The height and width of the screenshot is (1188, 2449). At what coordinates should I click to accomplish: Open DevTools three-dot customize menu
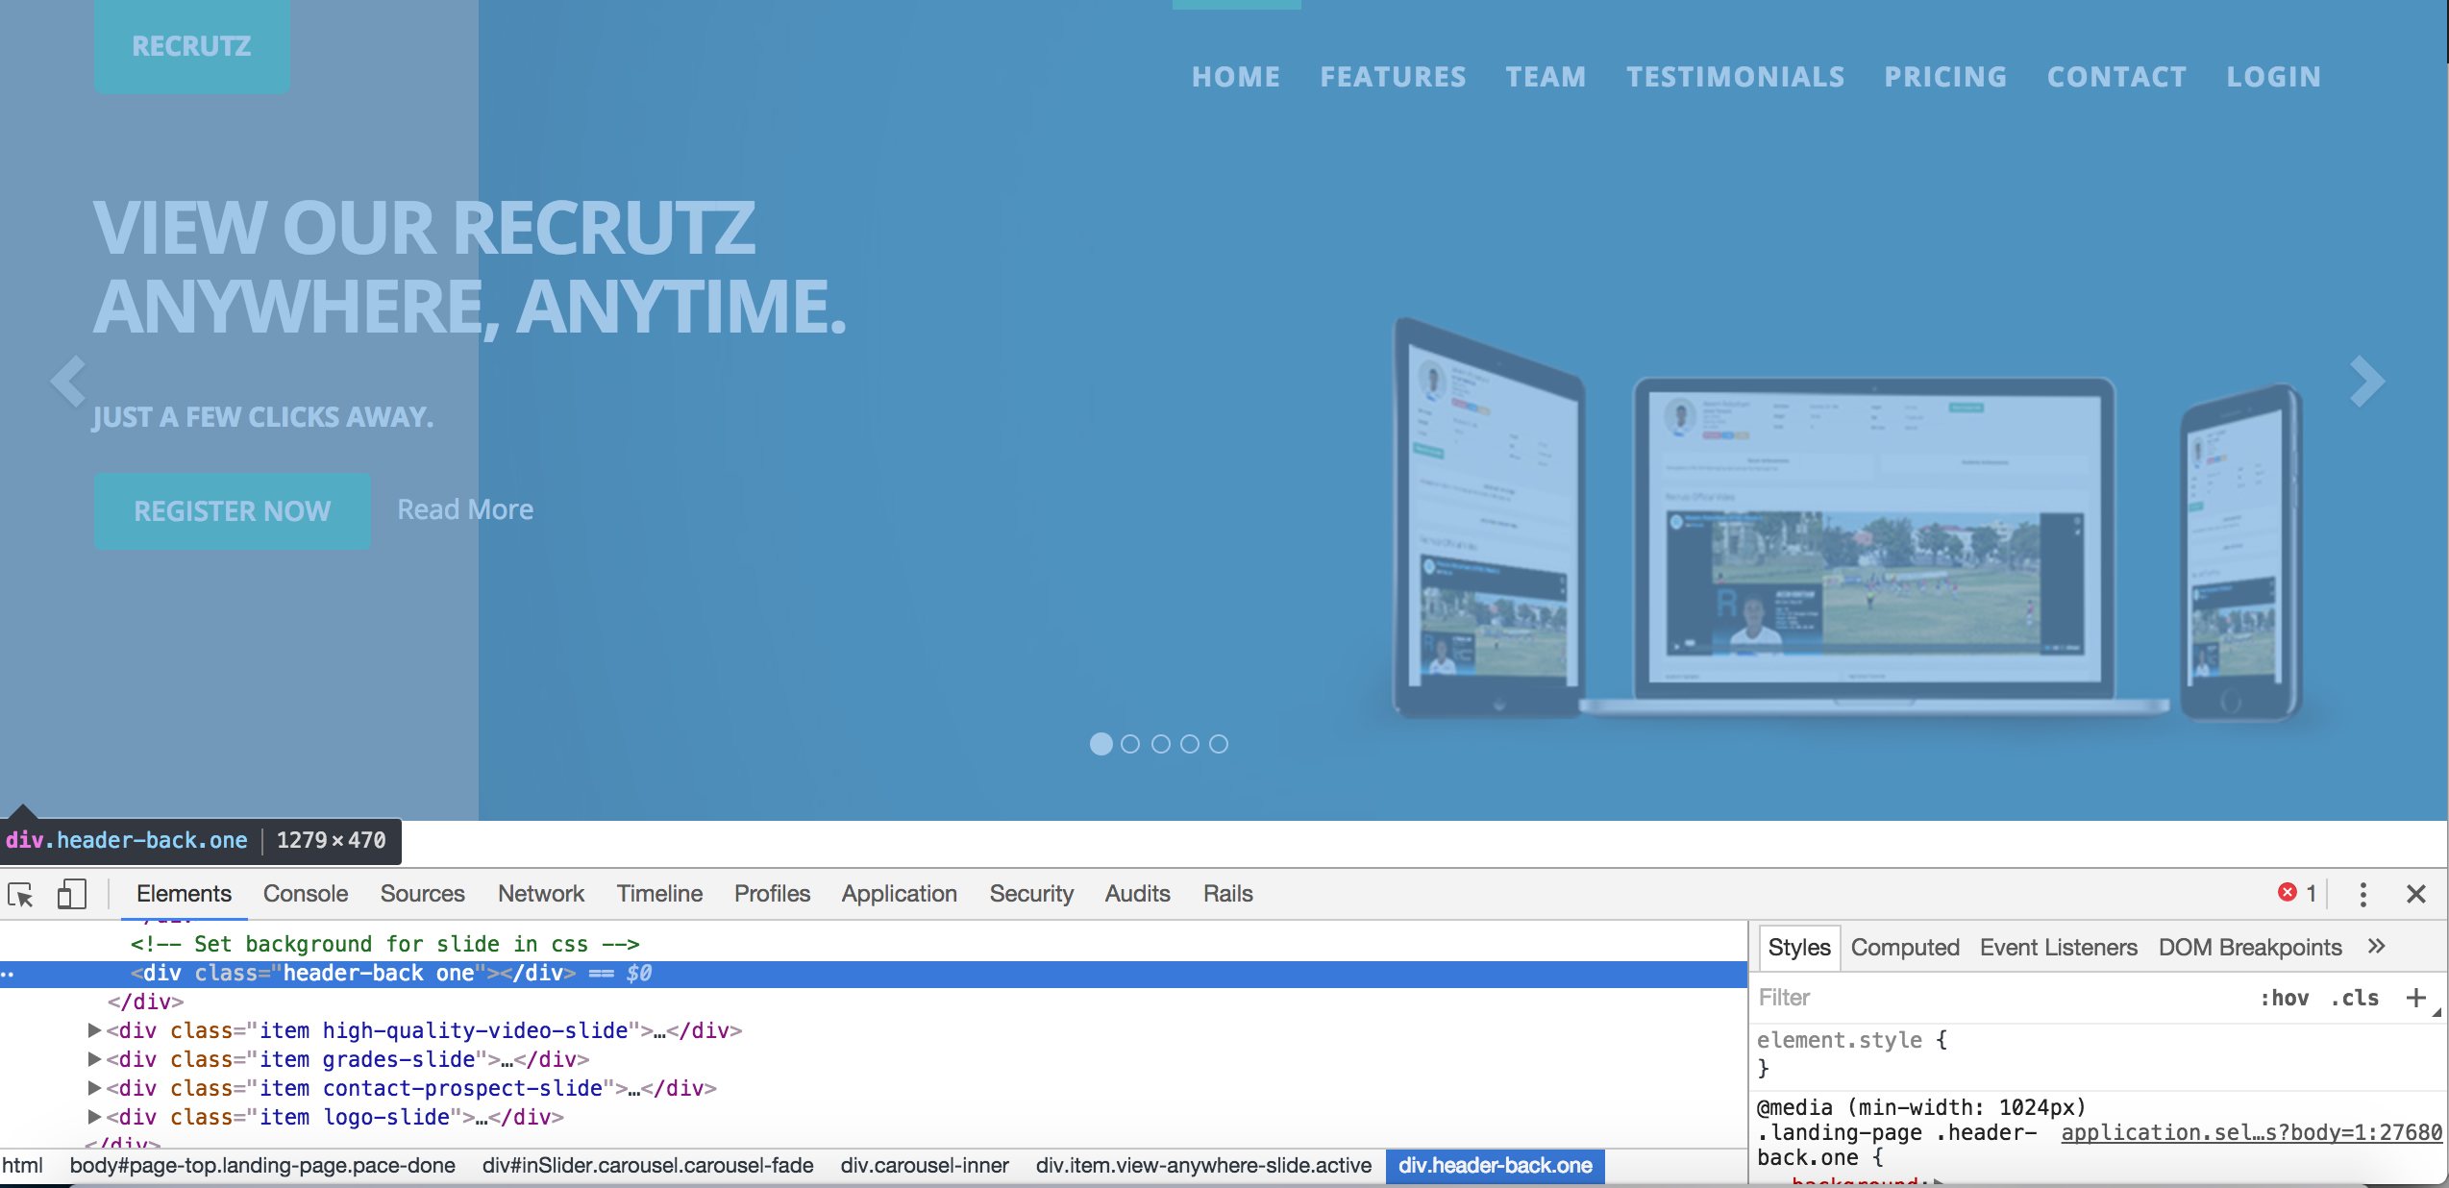(2363, 895)
